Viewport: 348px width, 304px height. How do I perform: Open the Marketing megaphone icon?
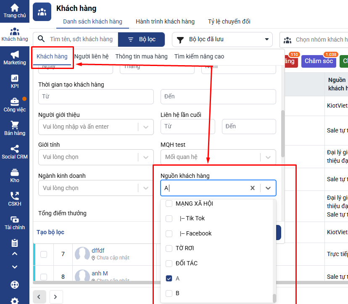(x=15, y=55)
